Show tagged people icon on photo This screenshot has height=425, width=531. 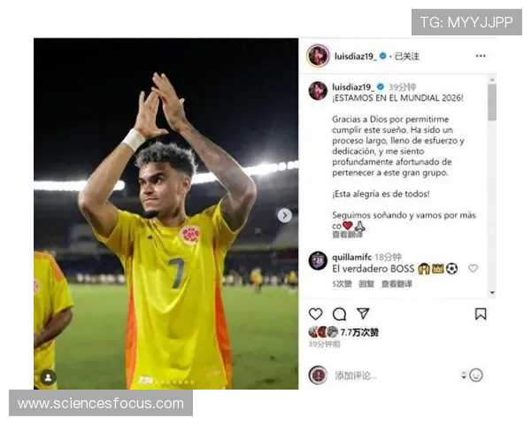tap(49, 377)
